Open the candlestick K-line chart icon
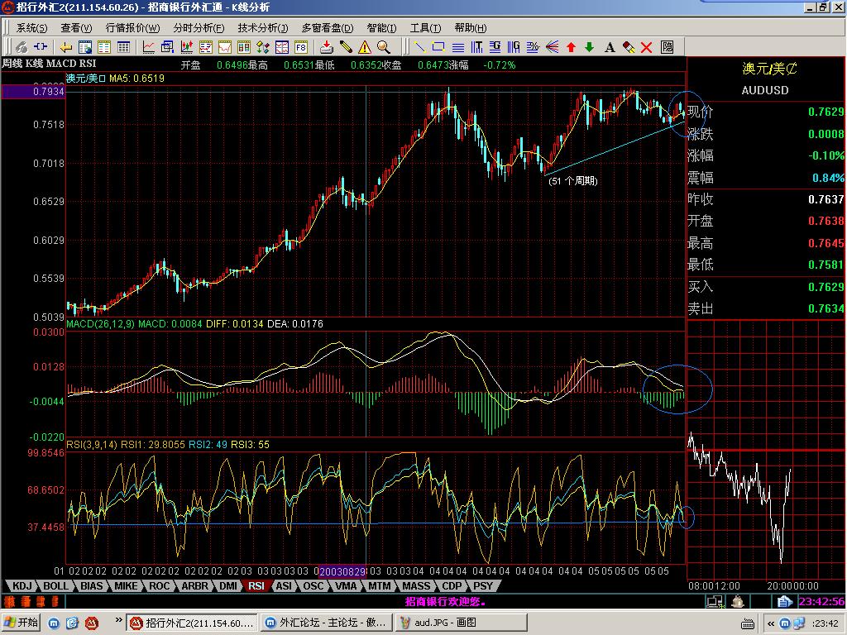Image resolution: width=847 pixels, height=635 pixels. [x=186, y=47]
